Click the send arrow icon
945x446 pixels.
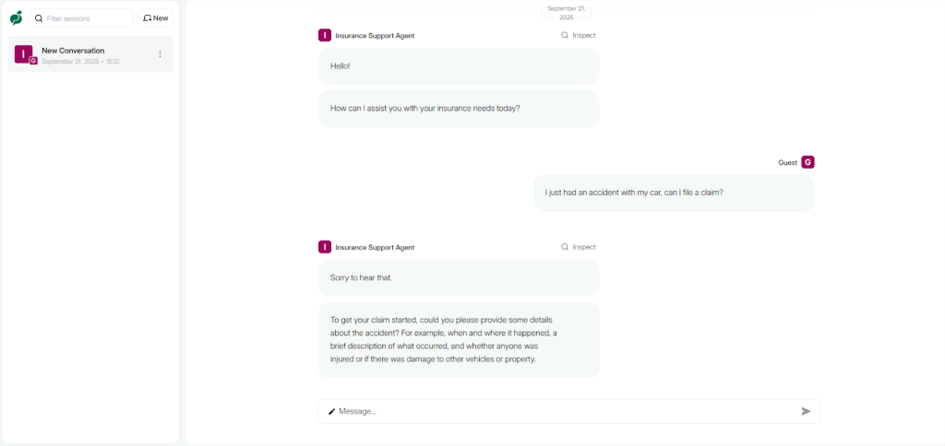click(x=806, y=411)
